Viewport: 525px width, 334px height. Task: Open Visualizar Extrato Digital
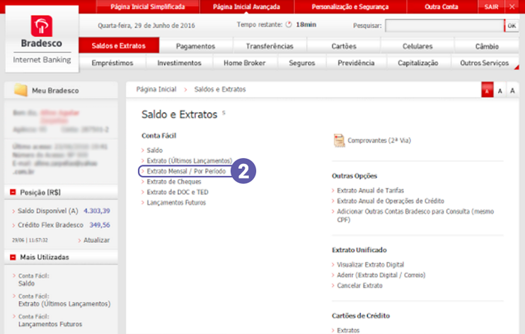(370, 265)
